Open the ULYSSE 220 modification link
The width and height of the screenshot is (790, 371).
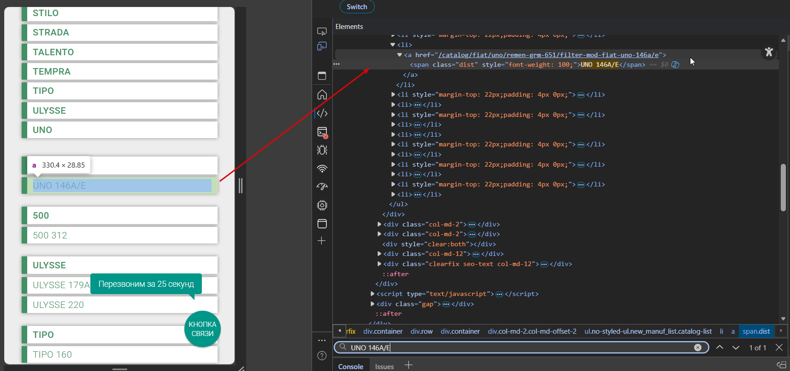[x=119, y=305]
